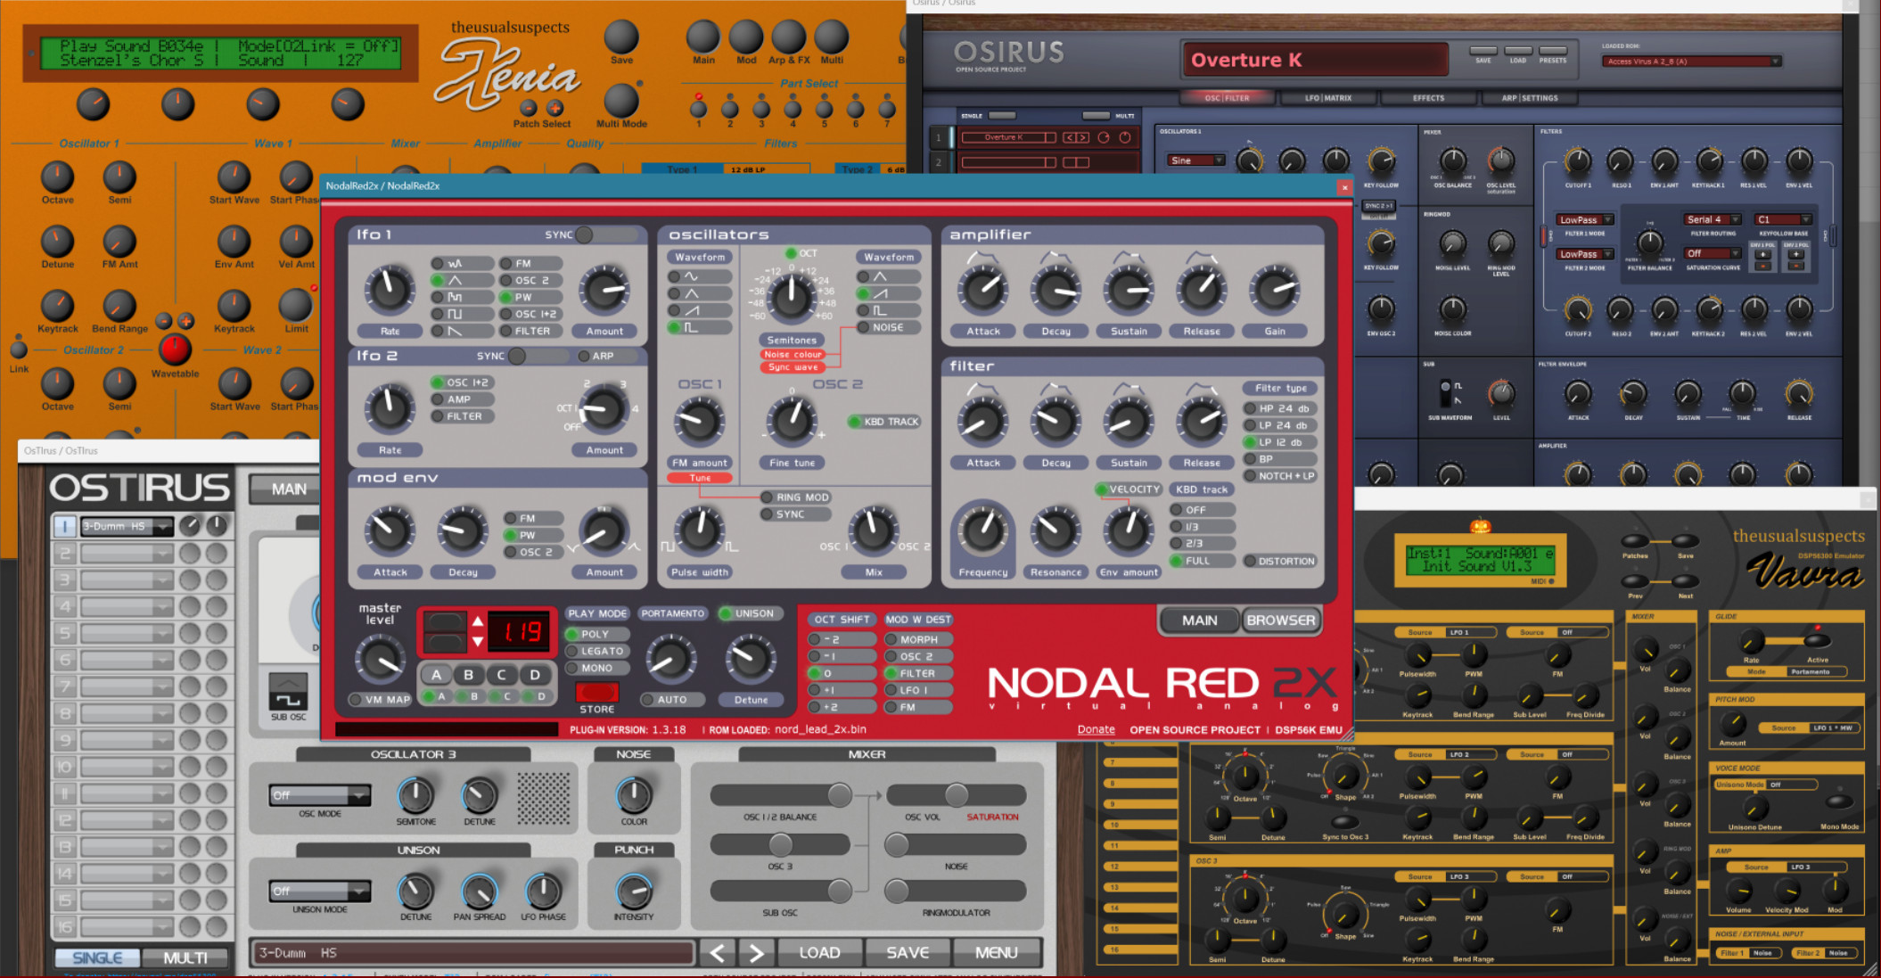Open the Saturation Curve Off dropdown

pos(1713,253)
